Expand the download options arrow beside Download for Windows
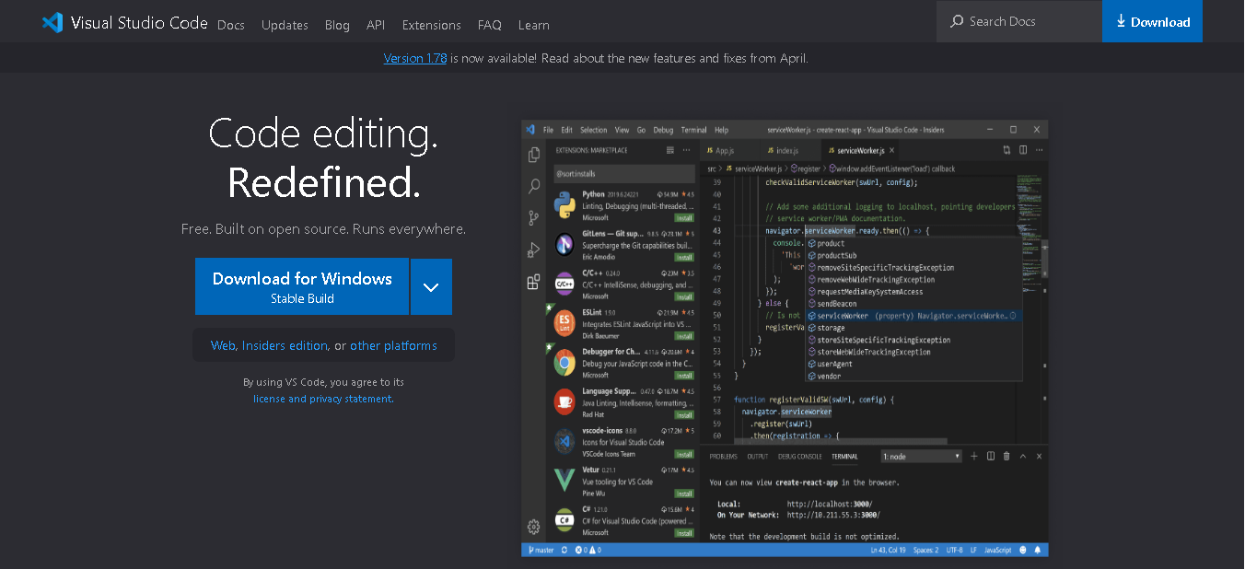The width and height of the screenshot is (1245, 569). pyautogui.click(x=431, y=286)
